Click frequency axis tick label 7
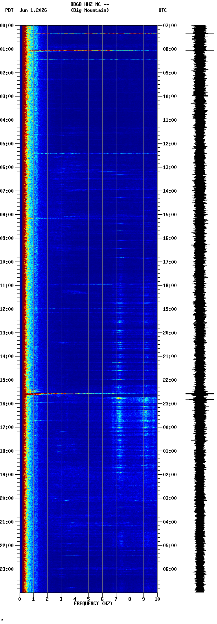 click(x=116, y=599)
